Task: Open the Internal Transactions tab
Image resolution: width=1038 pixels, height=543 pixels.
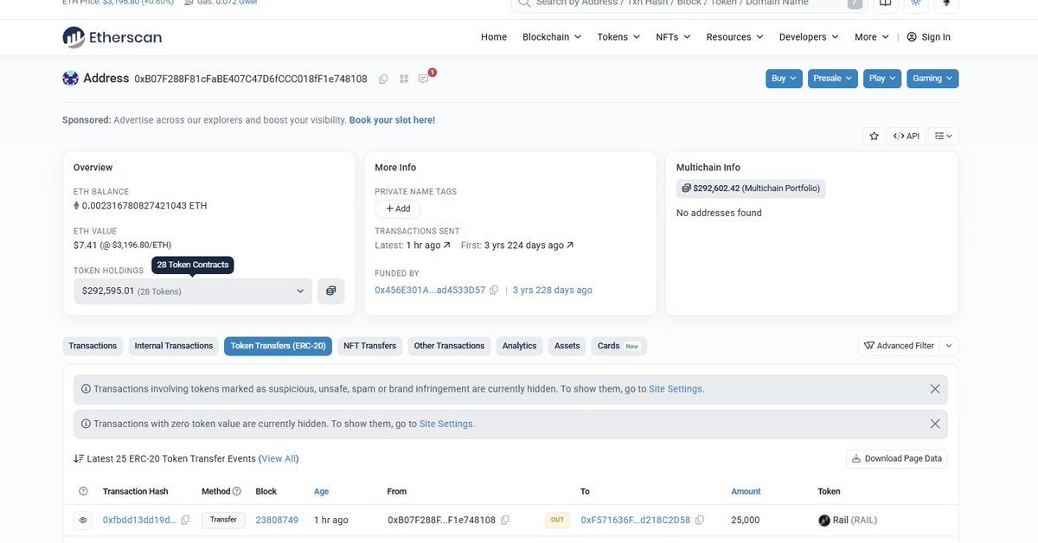Action: [x=173, y=345]
